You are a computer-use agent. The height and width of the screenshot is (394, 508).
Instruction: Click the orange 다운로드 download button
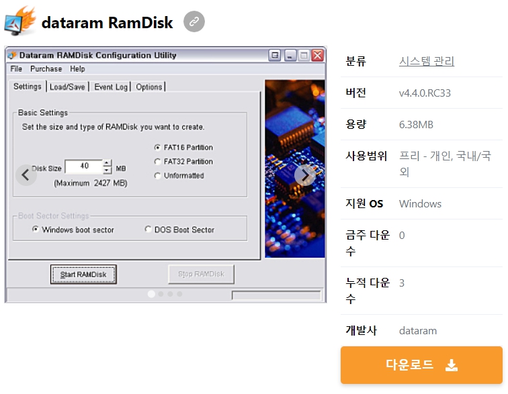coord(421,365)
